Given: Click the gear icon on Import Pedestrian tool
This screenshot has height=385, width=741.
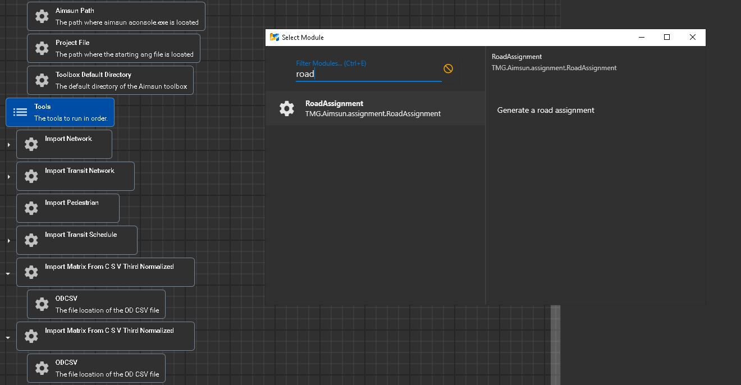Looking at the screenshot, I should click(x=31, y=208).
